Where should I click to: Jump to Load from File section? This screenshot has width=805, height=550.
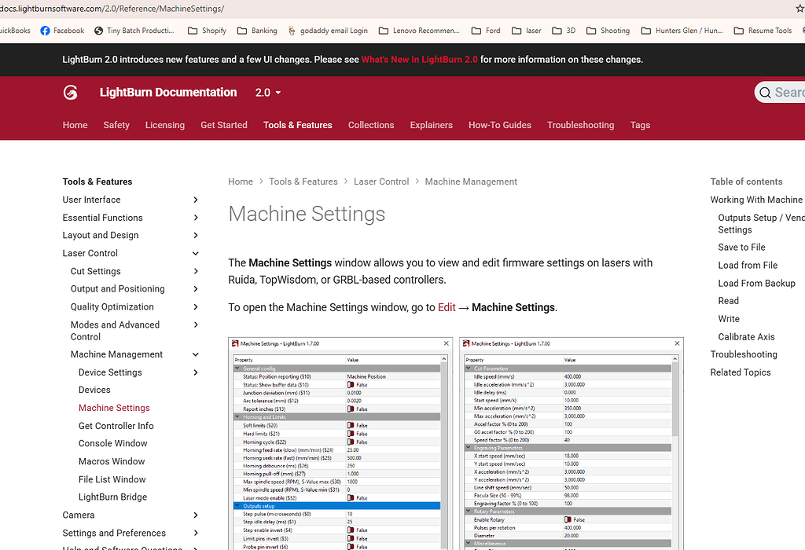coord(748,266)
